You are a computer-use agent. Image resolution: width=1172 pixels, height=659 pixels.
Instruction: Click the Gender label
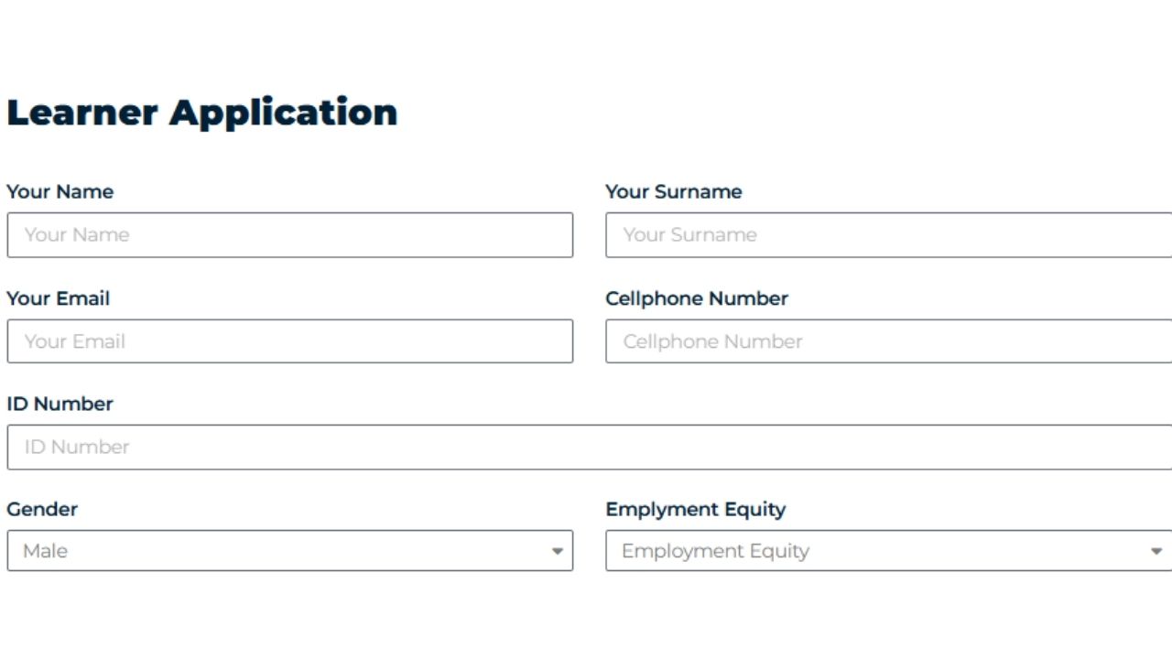point(42,509)
